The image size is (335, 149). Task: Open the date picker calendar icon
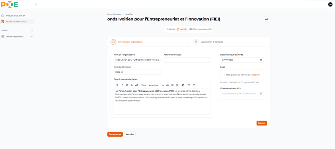coord(261,60)
